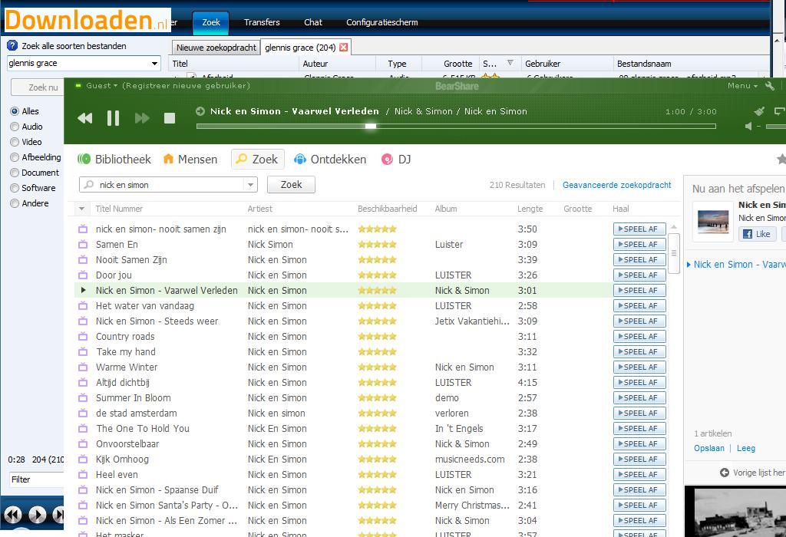Click the media icon of 'Heel even' row
The height and width of the screenshot is (537, 786).
[83, 474]
